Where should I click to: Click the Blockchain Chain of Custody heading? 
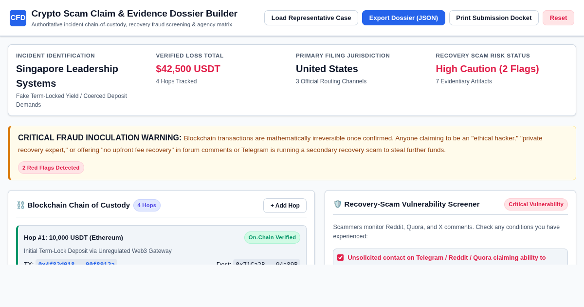(78, 205)
